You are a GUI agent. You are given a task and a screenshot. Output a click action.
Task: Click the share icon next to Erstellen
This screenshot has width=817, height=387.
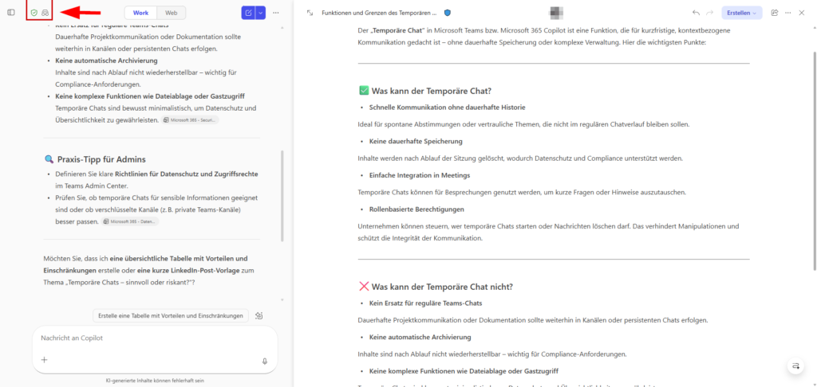pos(773,13)
